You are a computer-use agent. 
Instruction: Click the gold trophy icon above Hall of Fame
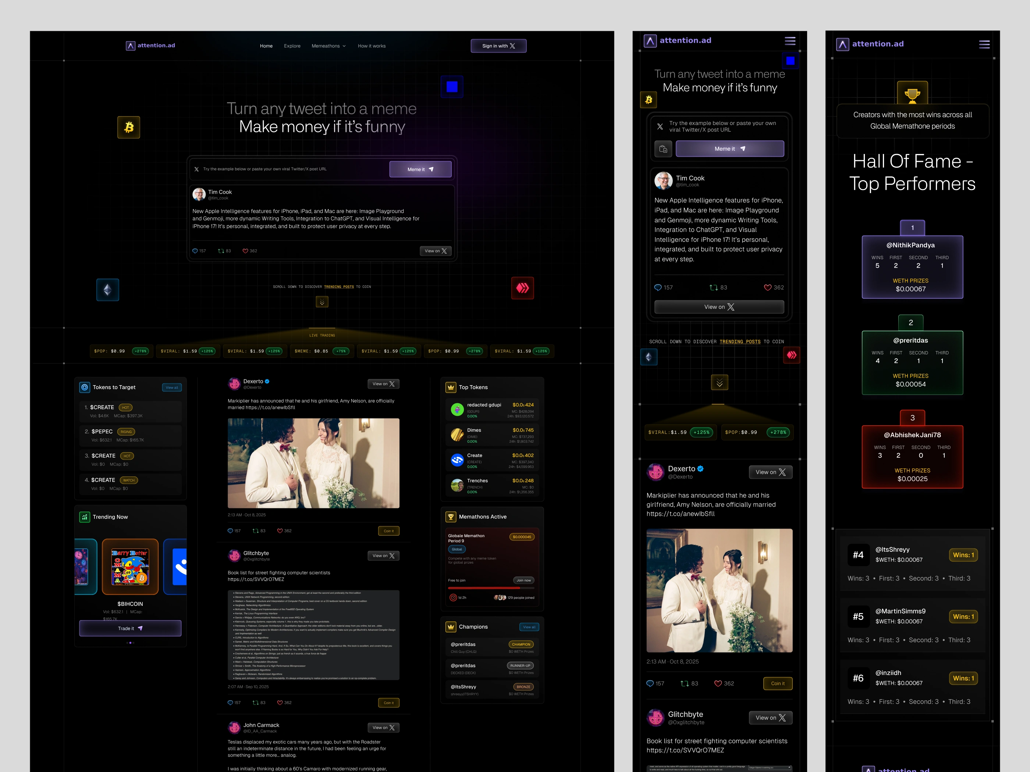(x=912, y=95)
